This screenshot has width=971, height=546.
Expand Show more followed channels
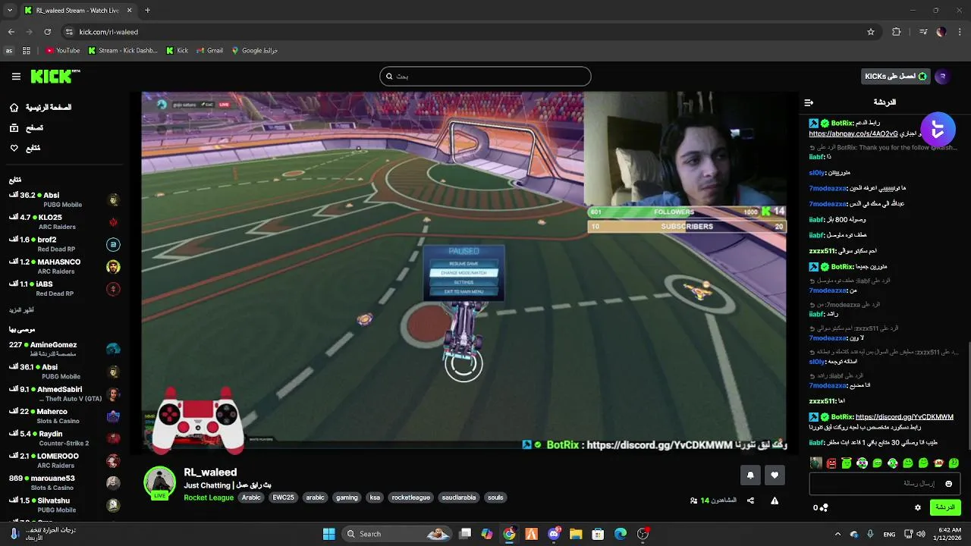click(21, 310)
